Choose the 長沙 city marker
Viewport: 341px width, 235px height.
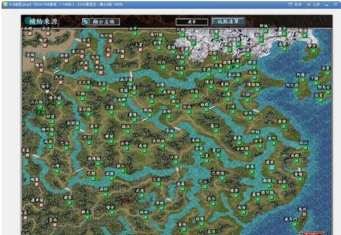[213, 204]
